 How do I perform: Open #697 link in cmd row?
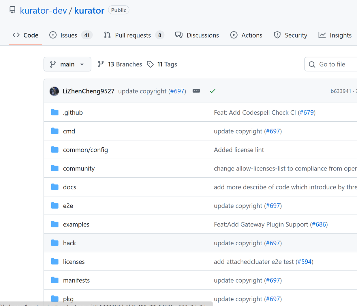[x=273, y=131]
